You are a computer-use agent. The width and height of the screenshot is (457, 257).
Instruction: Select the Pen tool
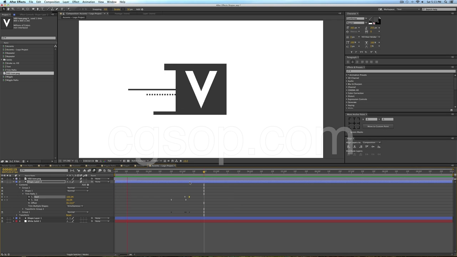pos(38,9)
